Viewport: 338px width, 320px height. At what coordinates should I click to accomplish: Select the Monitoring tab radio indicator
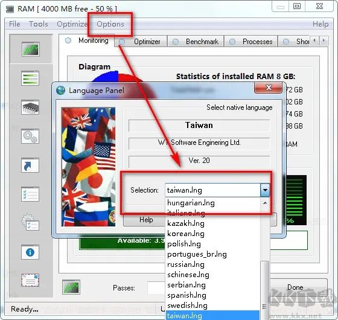[x=68, y=40]
